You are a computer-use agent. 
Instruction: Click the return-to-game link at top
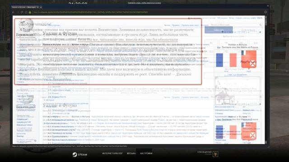click(144, 3)
